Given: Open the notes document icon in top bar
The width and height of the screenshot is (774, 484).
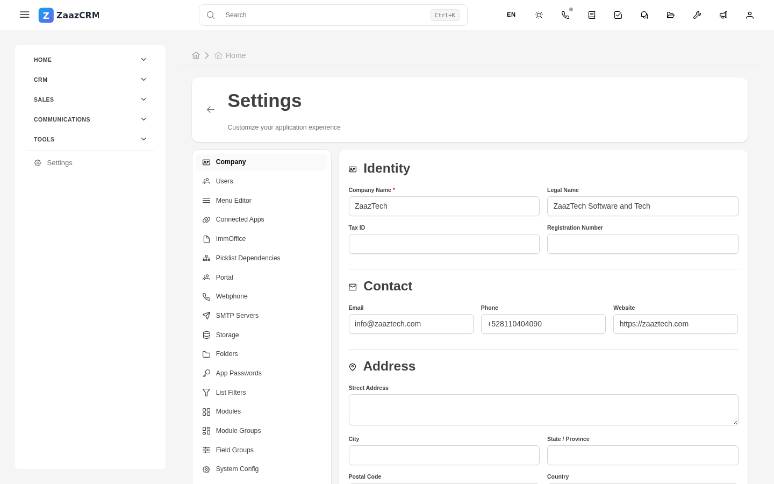Looking at the screenshot, I should coord(592,15).
